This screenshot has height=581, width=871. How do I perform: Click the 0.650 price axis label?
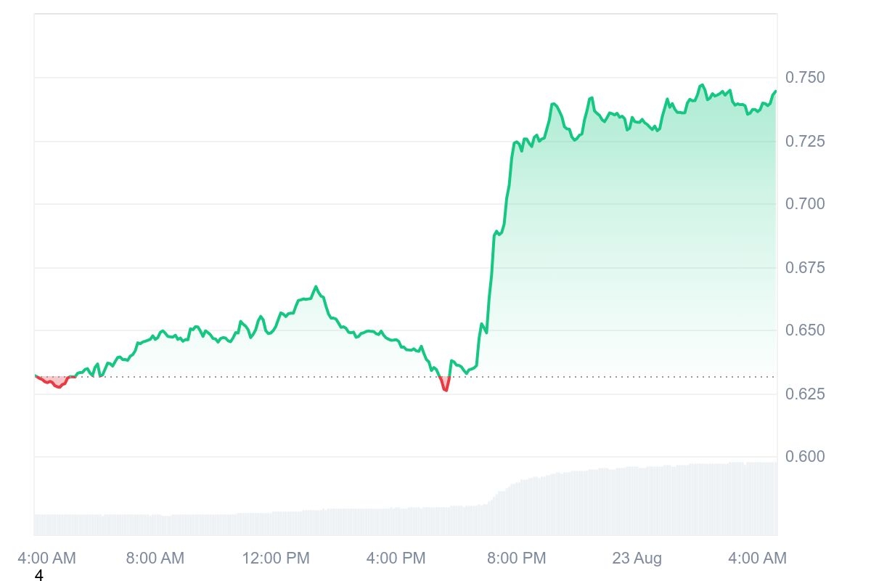805,330
